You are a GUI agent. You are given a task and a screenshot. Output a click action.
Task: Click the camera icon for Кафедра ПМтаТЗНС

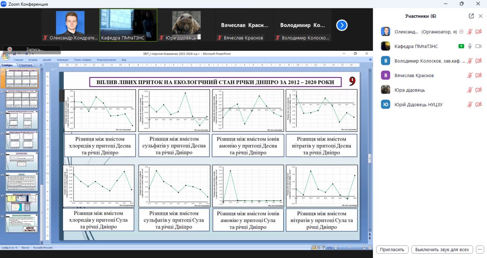pyautogui.click(x=478, y=46)
